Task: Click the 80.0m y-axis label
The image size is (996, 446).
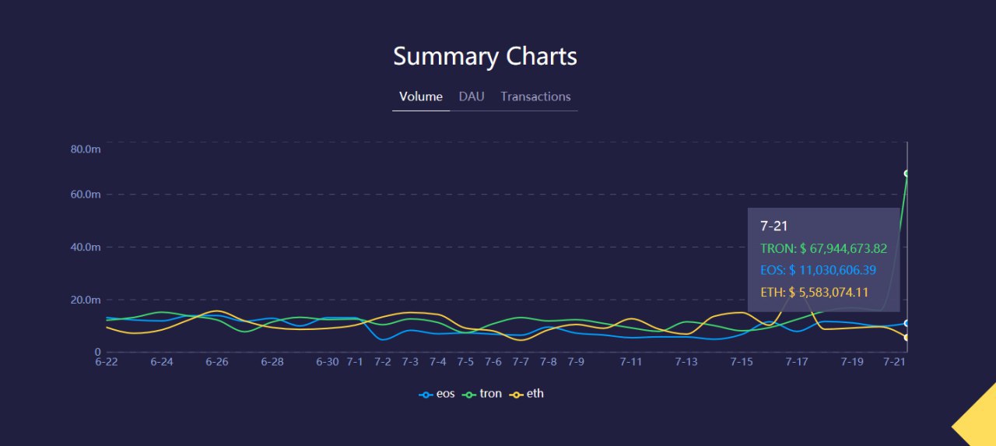Action: click(x=86, y=149)
